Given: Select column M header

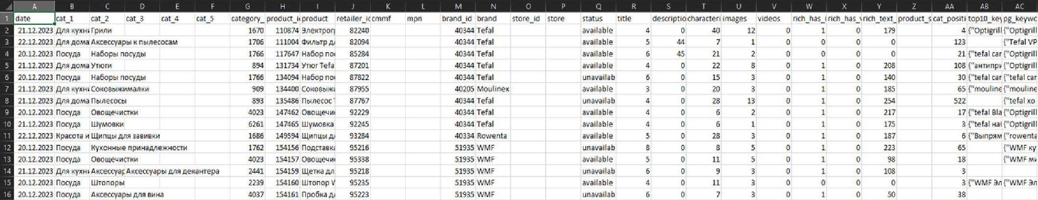Looking at the screenshot, I should 458,6.
